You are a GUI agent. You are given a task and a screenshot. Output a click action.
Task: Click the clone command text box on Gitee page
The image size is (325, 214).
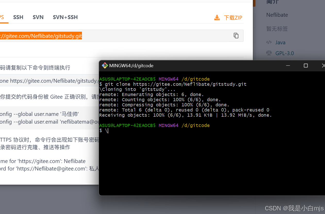(49, 81)
